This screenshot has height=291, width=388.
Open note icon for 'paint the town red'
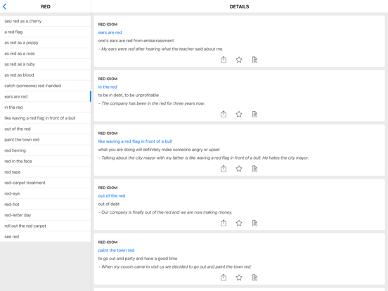254,278
